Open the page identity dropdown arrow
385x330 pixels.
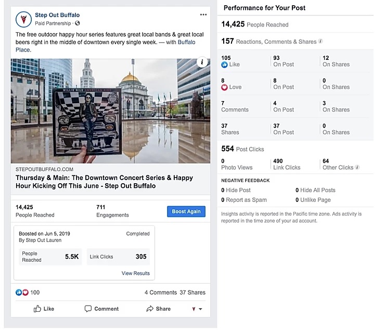click(x=200, y=309)
